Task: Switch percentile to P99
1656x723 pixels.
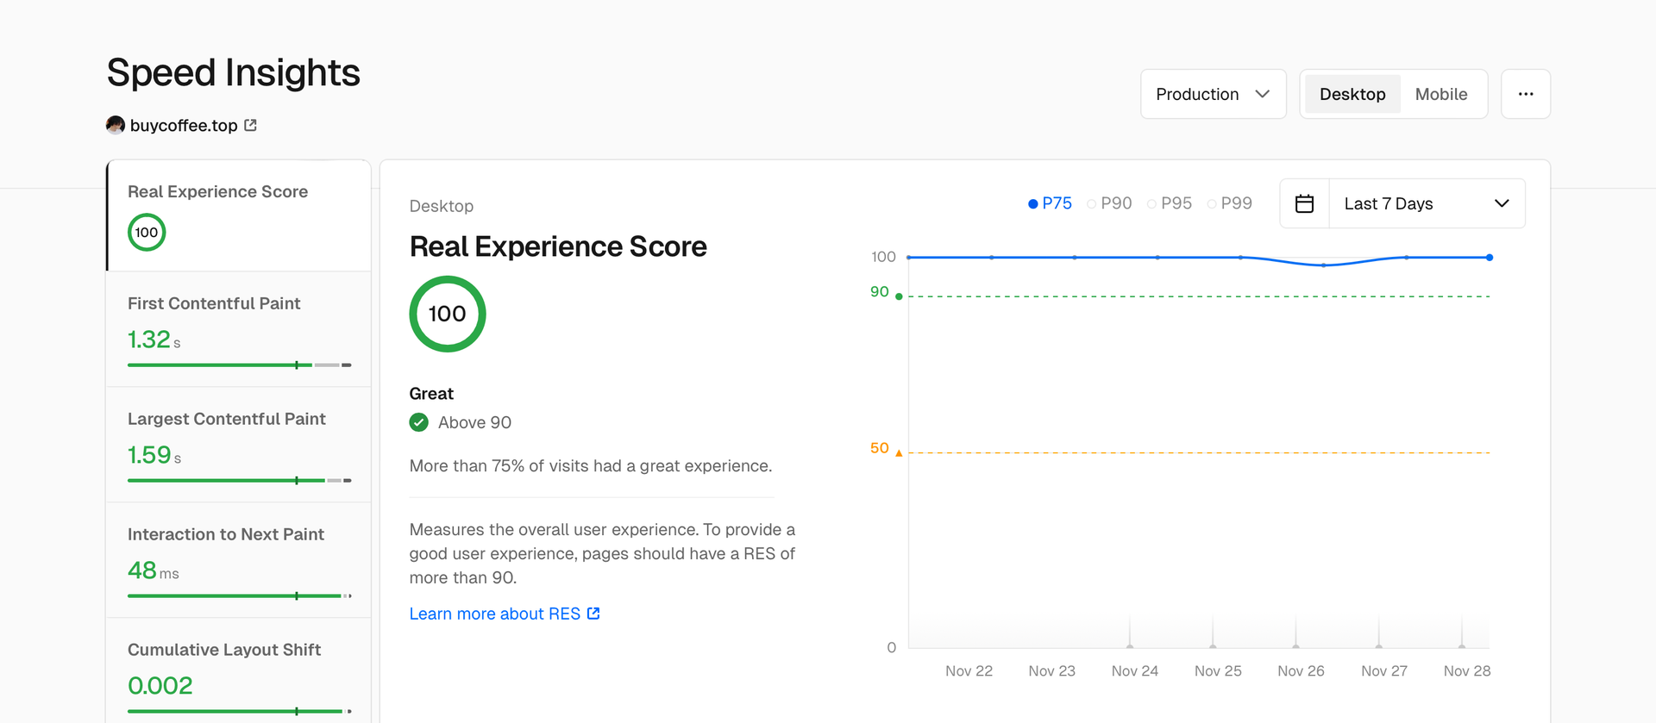Action: click(1229, 203)
